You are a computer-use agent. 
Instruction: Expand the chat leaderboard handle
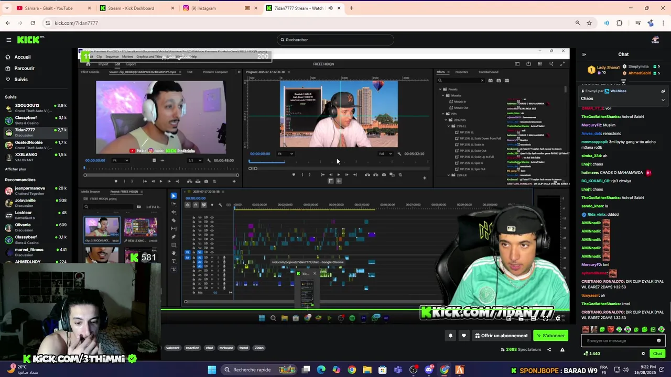pyautogui.click(x=623, y=82)
